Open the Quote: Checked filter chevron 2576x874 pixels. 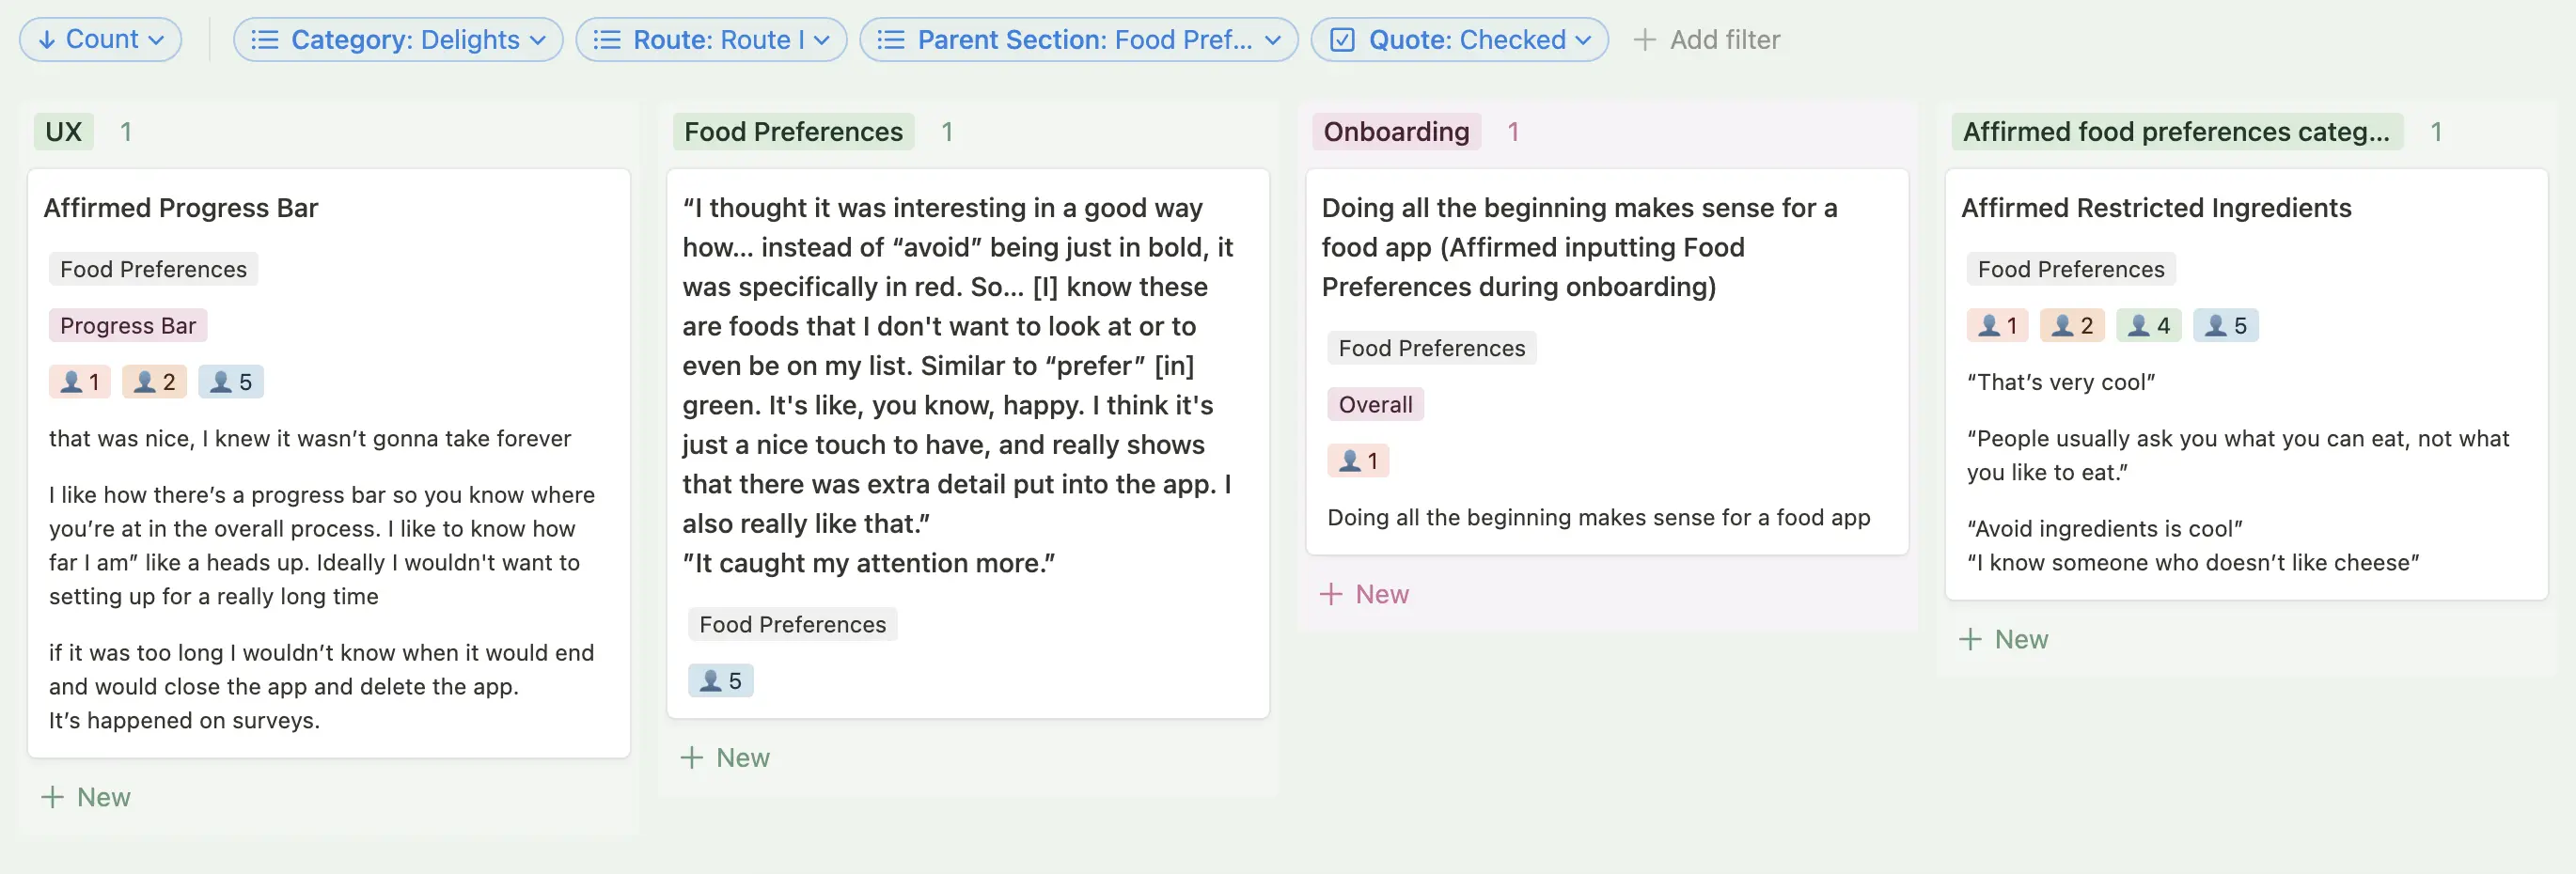click(1584, 40)
